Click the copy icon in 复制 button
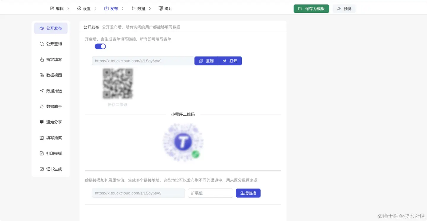427x221 pixels. [201, 61]
